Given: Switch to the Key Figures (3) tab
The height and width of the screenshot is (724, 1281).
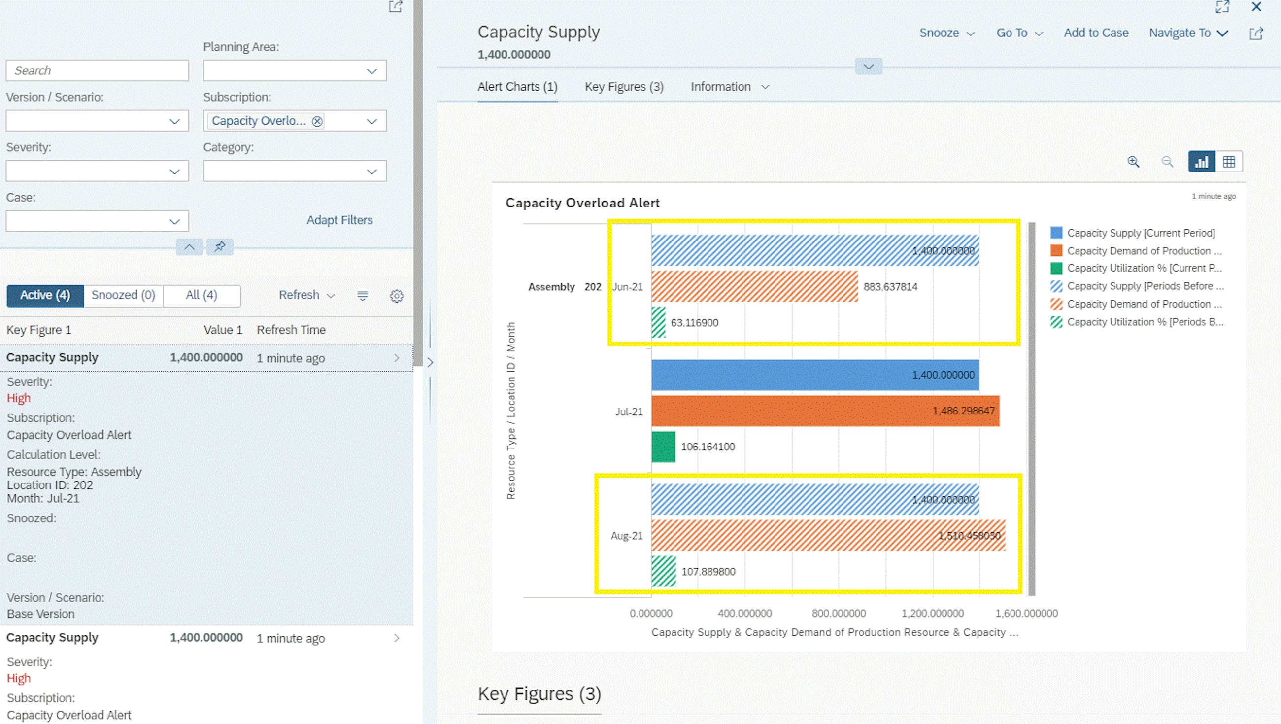Looking at the screenshot, I should coord(624,87).
